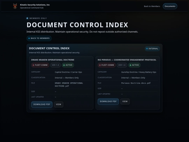The image size is (189, 142).
Task: Click the MEMBERS ONLY label above the heading
Action: tap(38, 18)
